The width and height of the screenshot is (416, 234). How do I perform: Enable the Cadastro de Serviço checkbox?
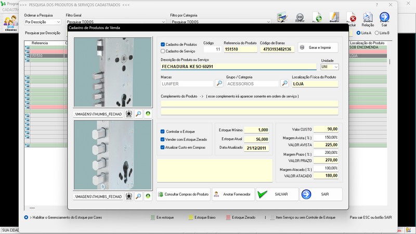click(x=163, y=51)
